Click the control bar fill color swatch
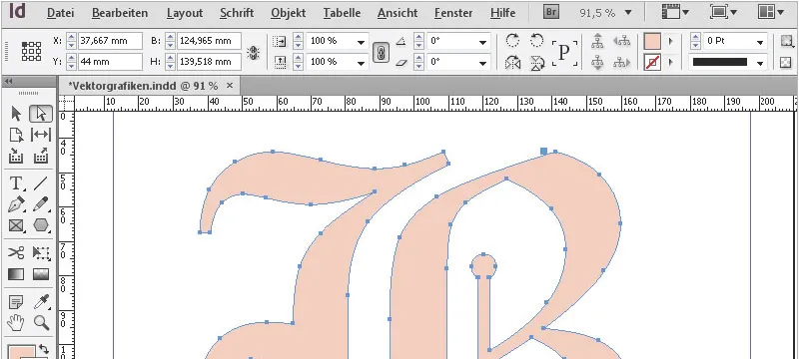 (652, 41)
